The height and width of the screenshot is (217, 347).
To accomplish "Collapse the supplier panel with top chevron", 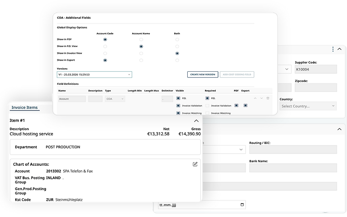I will [340, 49].
